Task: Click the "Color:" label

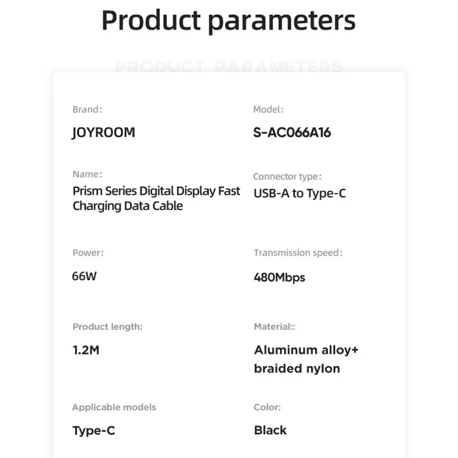Action: click(x=267, y=407)
